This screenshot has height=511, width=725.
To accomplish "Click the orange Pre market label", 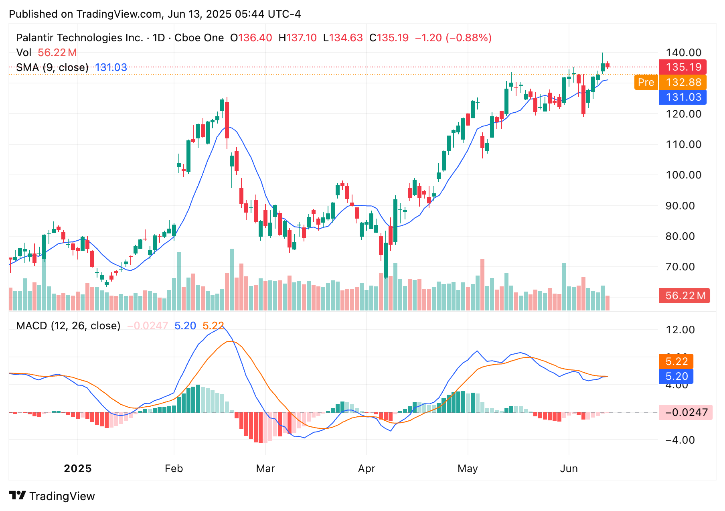I will coord(646,82).
